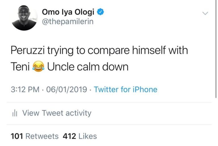This screenshot has width=218, height=146.
Task: Show the 101 Retweets list
Action: [35, 136]
